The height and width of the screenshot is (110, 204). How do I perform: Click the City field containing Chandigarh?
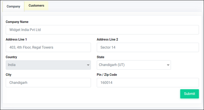point(48,83)
